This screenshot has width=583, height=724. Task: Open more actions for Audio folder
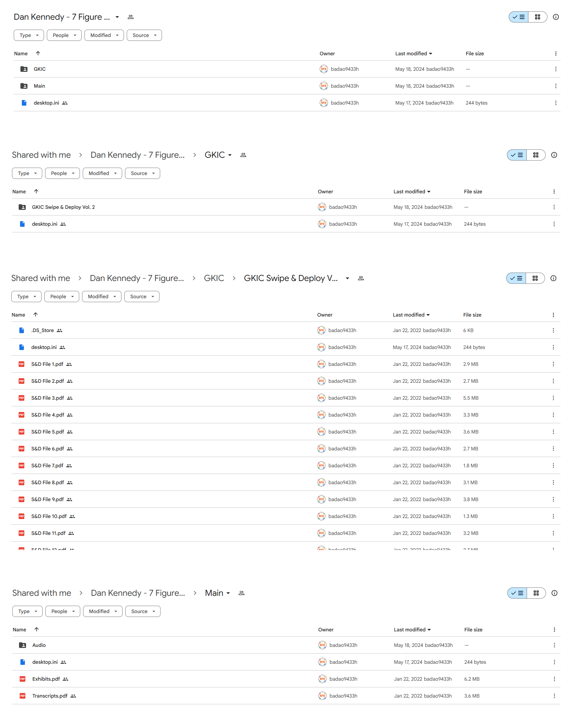tap(554, 645)
